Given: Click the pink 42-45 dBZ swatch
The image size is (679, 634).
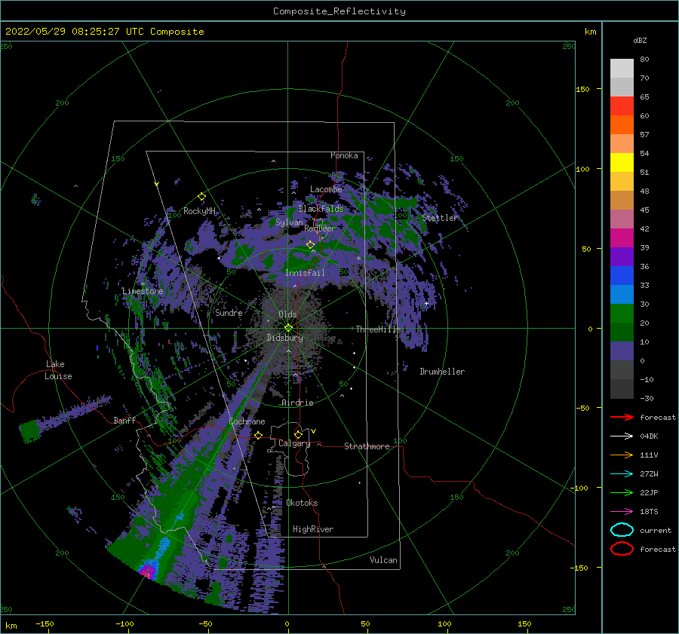Looking at the screenshot, I should pos(622,219).
